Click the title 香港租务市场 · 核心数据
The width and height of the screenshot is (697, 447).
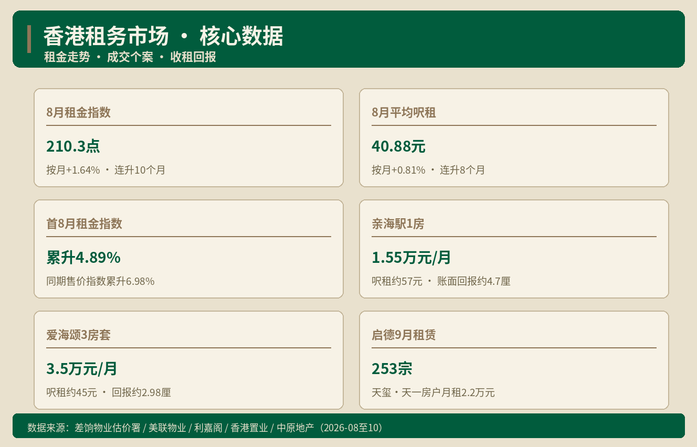pyautogui.click(x=163, y=37)
